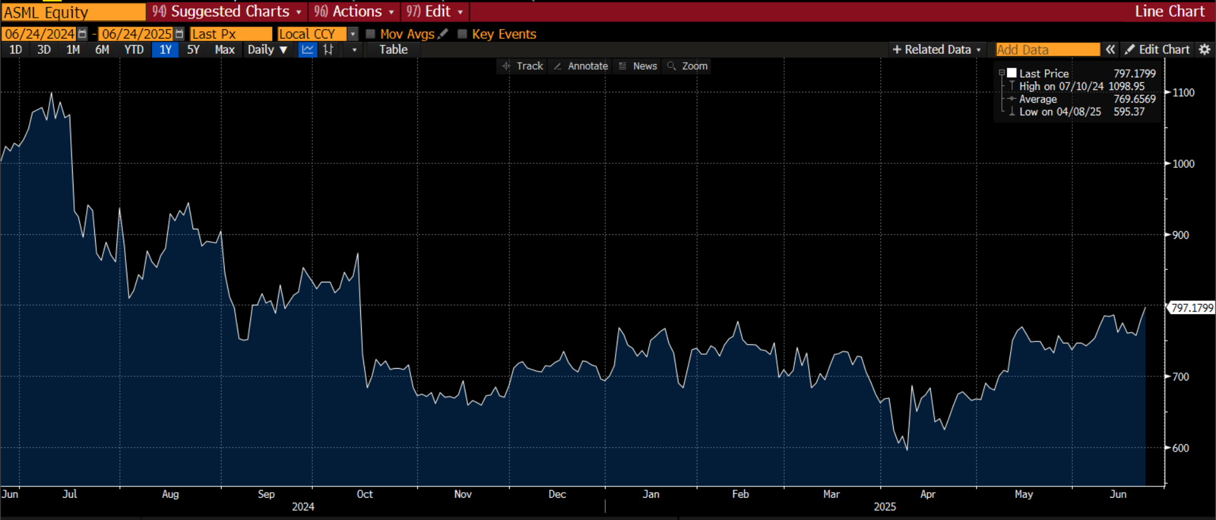Image resolution: width=1216 pixels, height=520 pixels.
Task: Enable the Mov Avgs checkbox
Action: coord(371,34)
